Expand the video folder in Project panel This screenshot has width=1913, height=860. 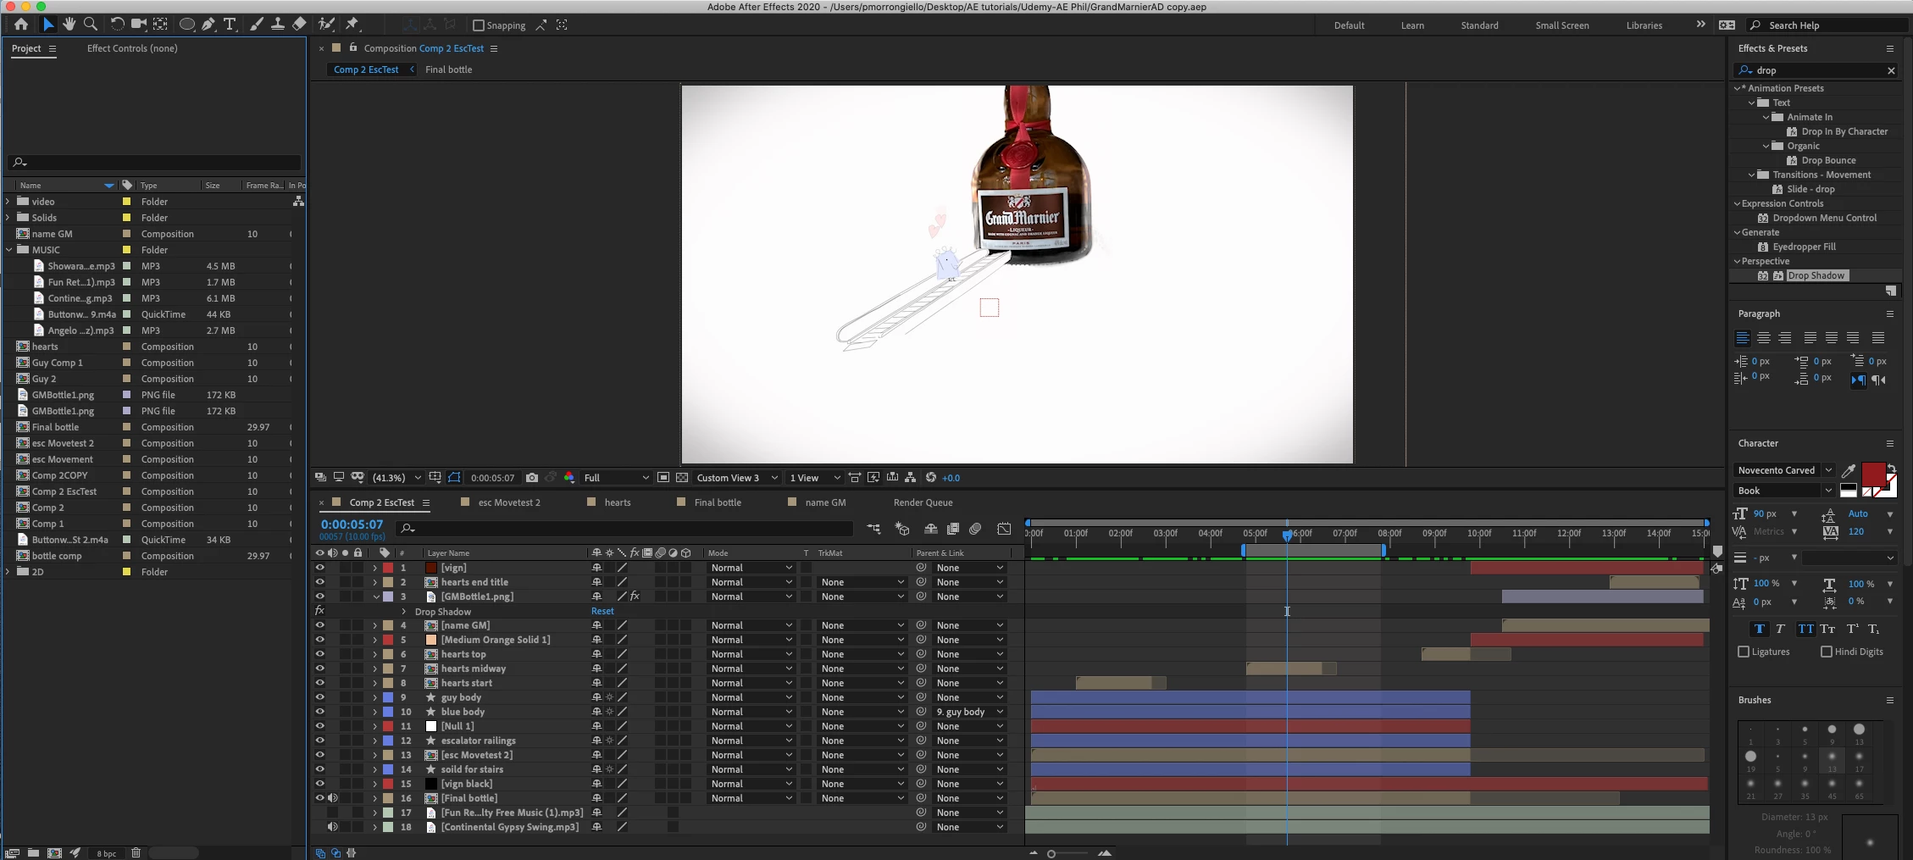(x=8, y=202)
